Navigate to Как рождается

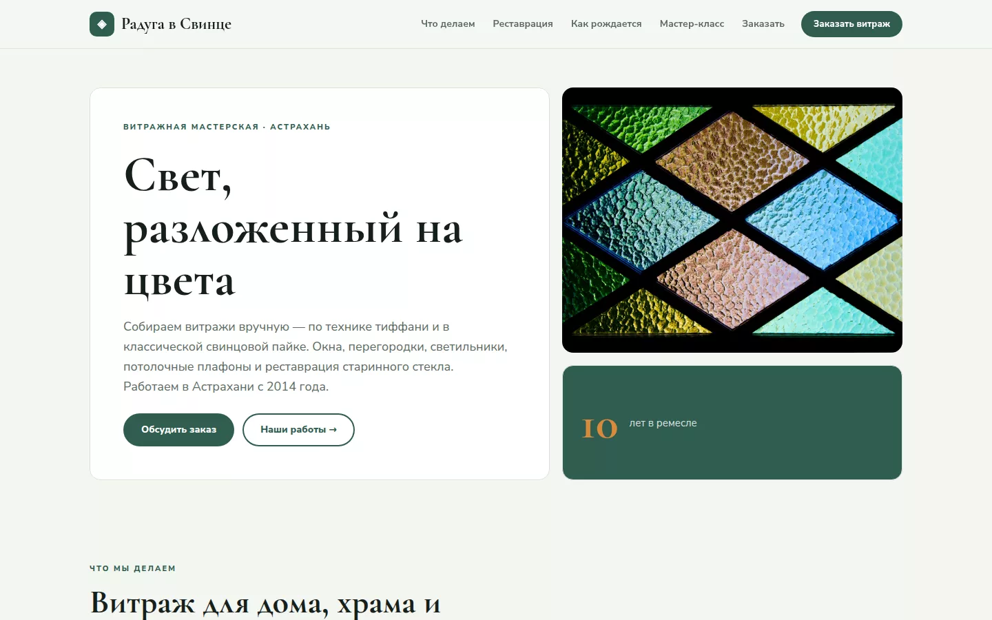[606, 23]
